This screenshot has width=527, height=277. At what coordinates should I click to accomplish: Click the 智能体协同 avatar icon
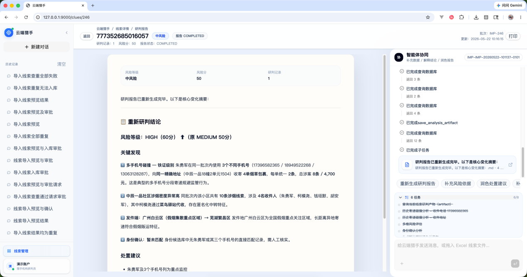(398, 57)
